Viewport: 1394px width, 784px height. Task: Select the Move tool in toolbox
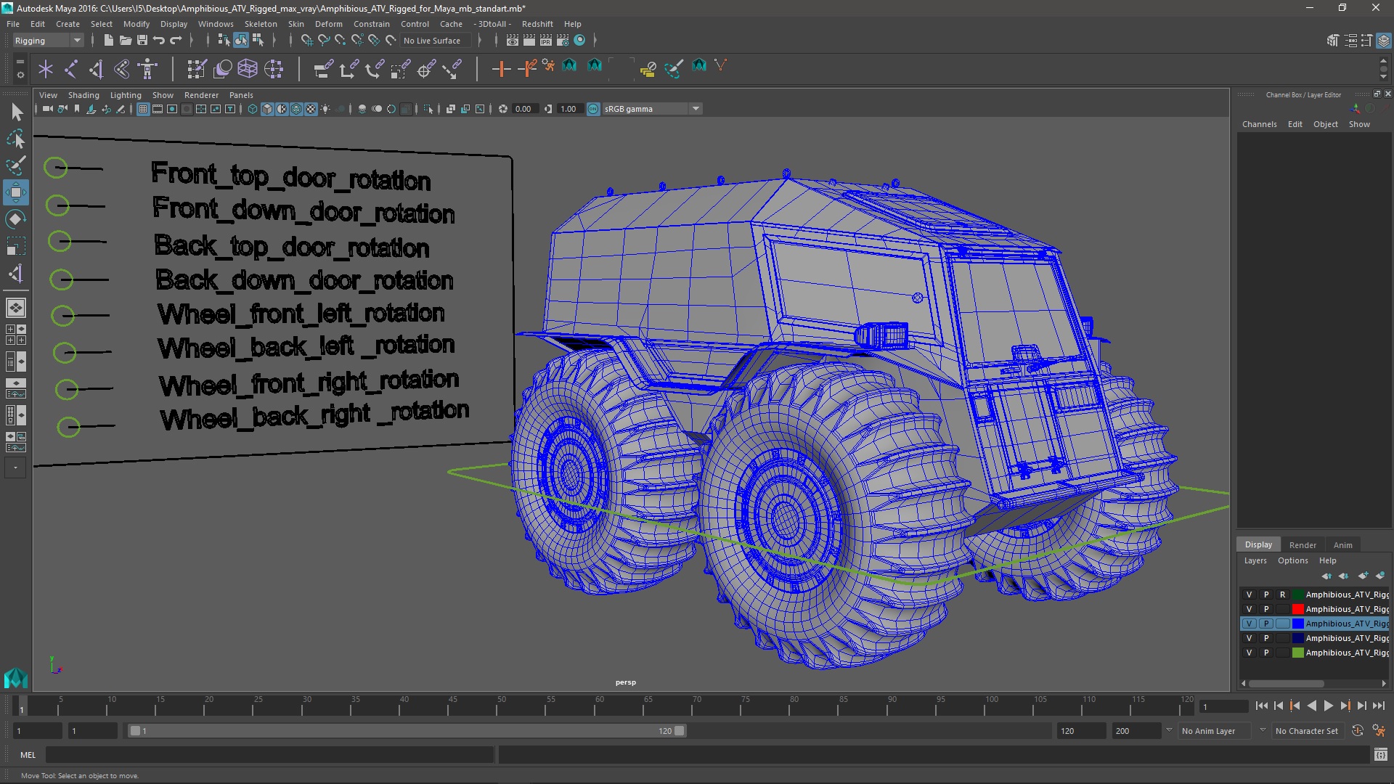coord(15,192)
